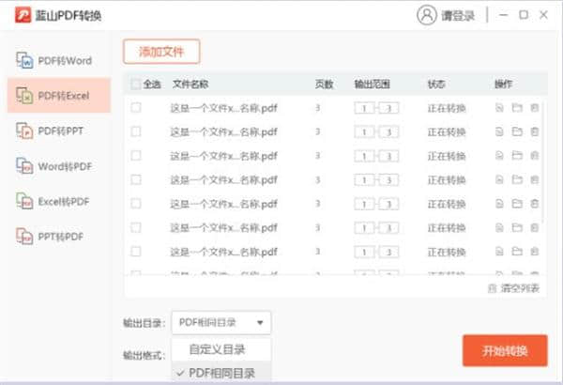The image size is (563, 385).
Task: Tick the checkbox of the fourth file
Action: [x=136, y=179]
